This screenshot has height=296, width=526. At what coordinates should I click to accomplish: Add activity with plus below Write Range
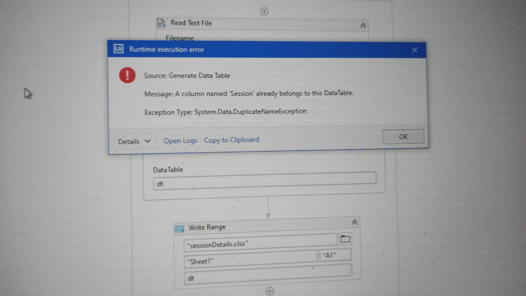(270, 291)
